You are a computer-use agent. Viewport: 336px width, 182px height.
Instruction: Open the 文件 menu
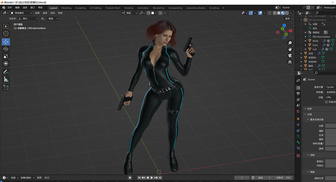tap(10, 8)
